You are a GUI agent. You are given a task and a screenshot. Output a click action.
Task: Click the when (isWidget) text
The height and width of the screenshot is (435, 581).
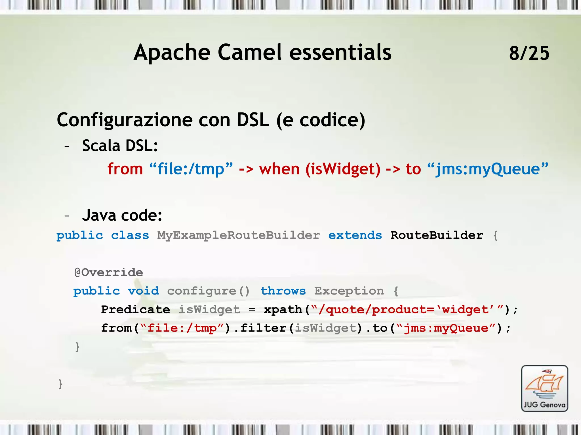point(319,169)
